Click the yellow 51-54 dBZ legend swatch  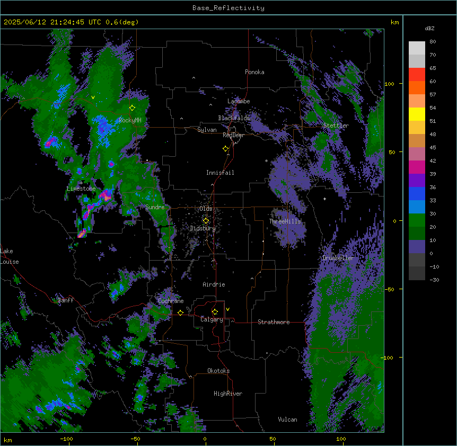pyautogui.click(x=417, y=114)
